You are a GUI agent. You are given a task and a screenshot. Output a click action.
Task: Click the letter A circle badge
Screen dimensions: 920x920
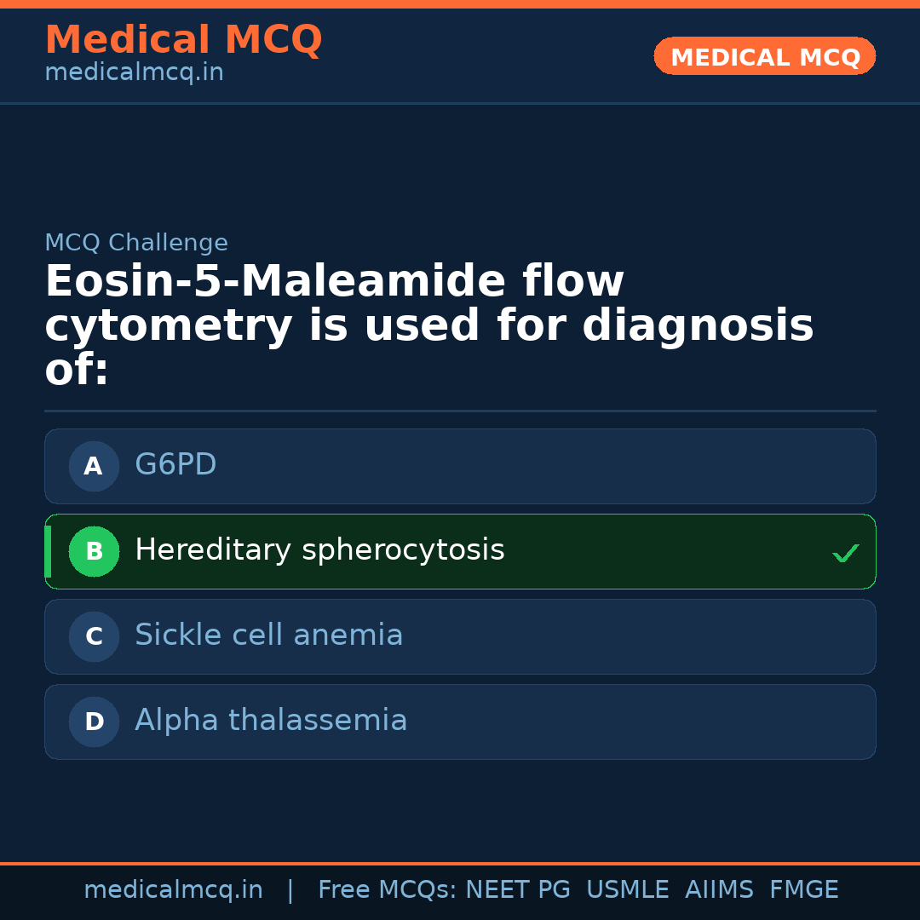(x=94, y=466)
